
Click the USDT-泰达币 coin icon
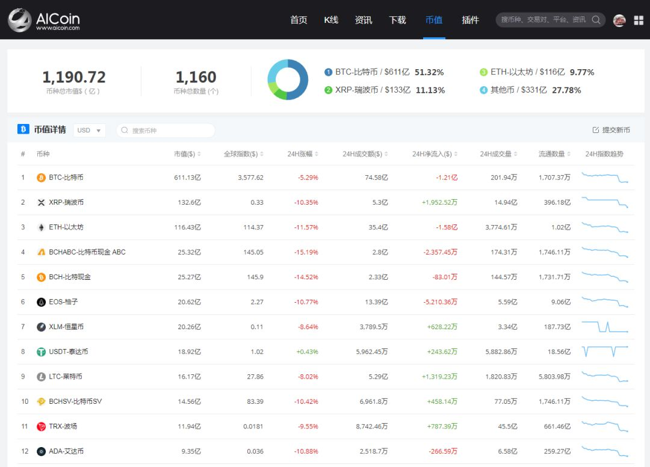pos(41,352)
